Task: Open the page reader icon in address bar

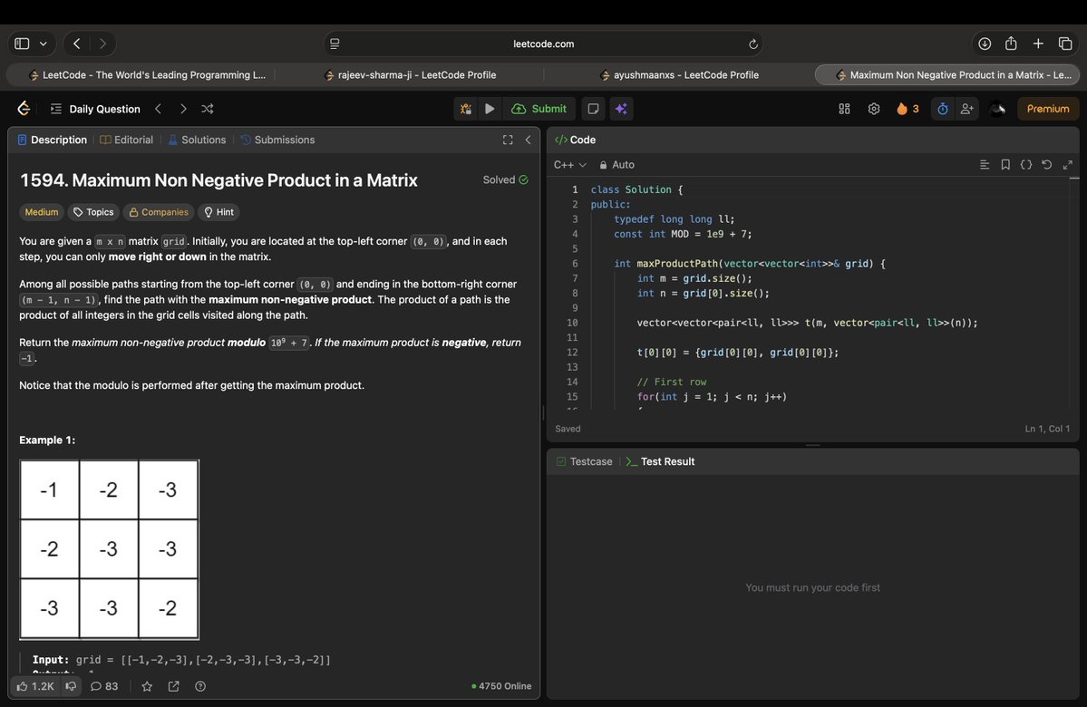Action: tap(335, 44)
